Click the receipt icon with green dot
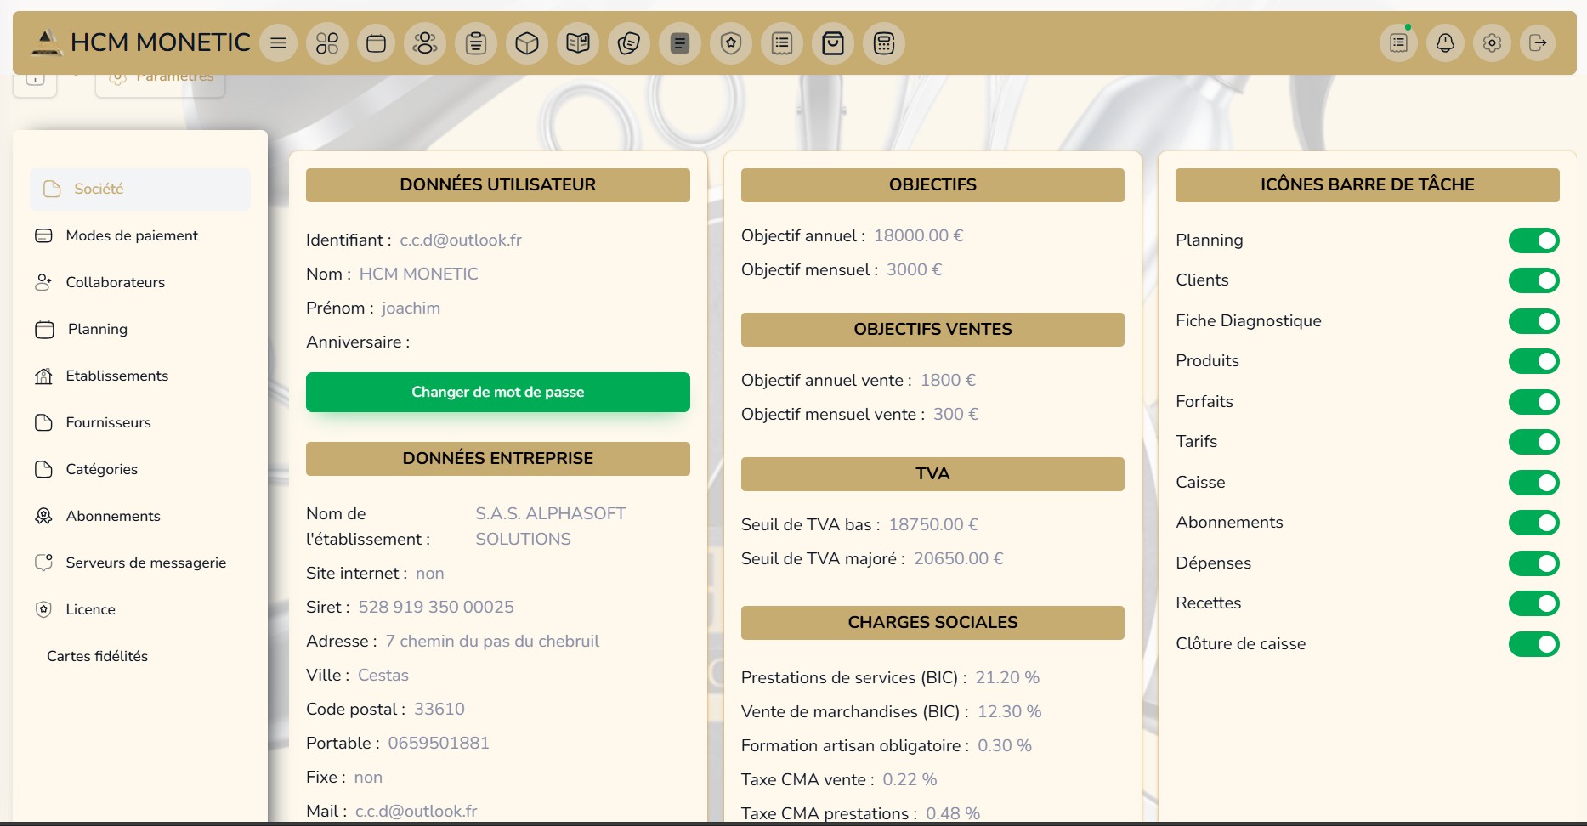 (x=1398, y=43)
